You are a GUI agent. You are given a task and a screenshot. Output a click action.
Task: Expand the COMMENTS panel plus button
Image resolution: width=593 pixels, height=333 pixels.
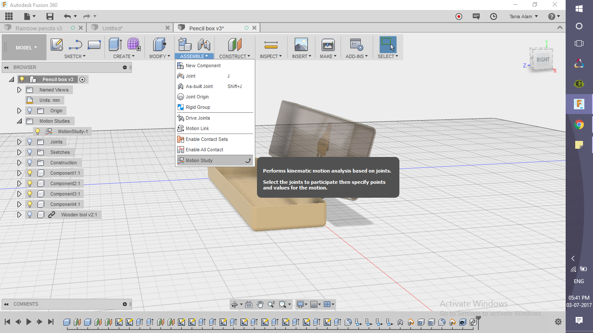125,304
